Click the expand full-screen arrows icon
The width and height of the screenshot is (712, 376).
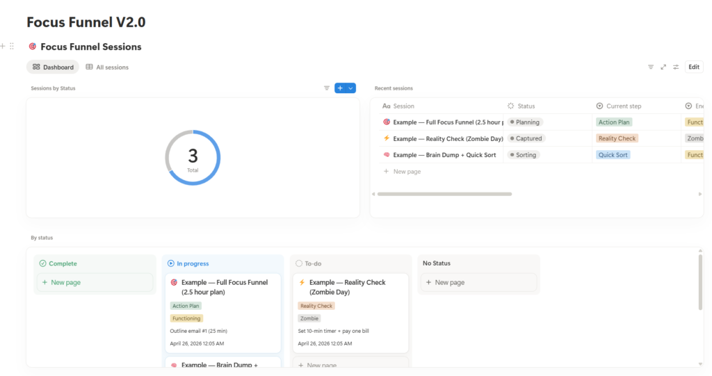663,67
